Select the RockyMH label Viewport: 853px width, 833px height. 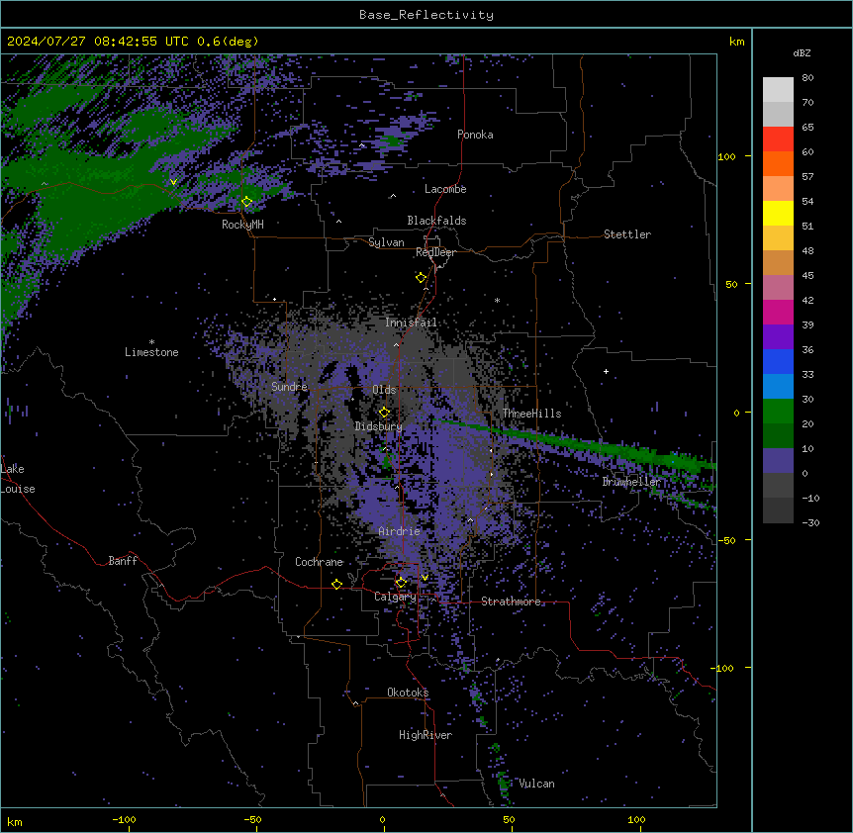(x=242, y=225)
